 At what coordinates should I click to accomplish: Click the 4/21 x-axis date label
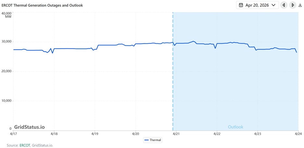[x=176, y=134]
